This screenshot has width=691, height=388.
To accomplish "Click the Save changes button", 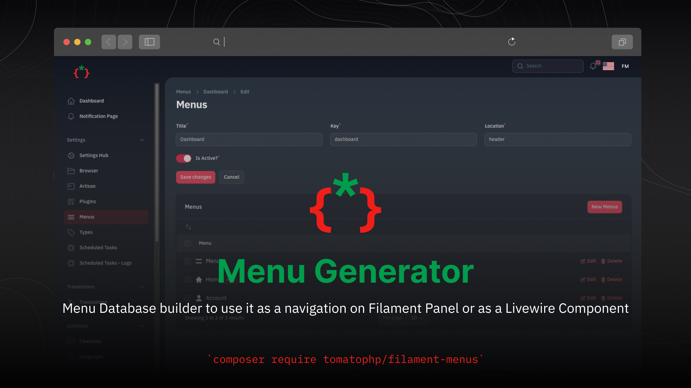I will click(x=195, y=177).
